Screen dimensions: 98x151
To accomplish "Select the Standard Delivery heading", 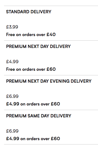I will click(x=29, y=12).
